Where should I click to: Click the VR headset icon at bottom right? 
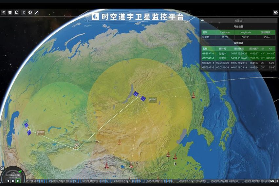coord(272,181)
